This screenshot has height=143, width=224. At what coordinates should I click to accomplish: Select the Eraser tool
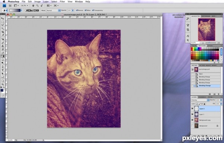(x=3, y=53)
